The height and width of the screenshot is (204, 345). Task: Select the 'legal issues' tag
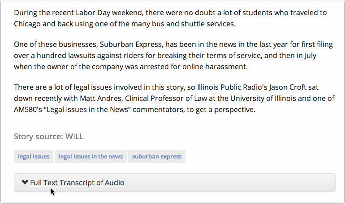pyautogui.click(x=34, y=156)
